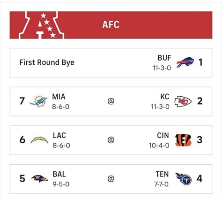Select the Buffalo Bills logo
Image resolution: width=222 pixels, height=199 pixels.
point(185,62)
